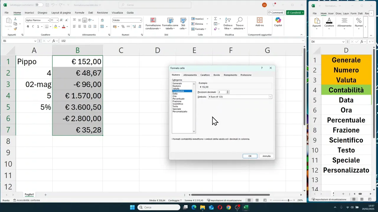Click the center horizontal alignment icon
378x212 pixels.
point(79,26)
